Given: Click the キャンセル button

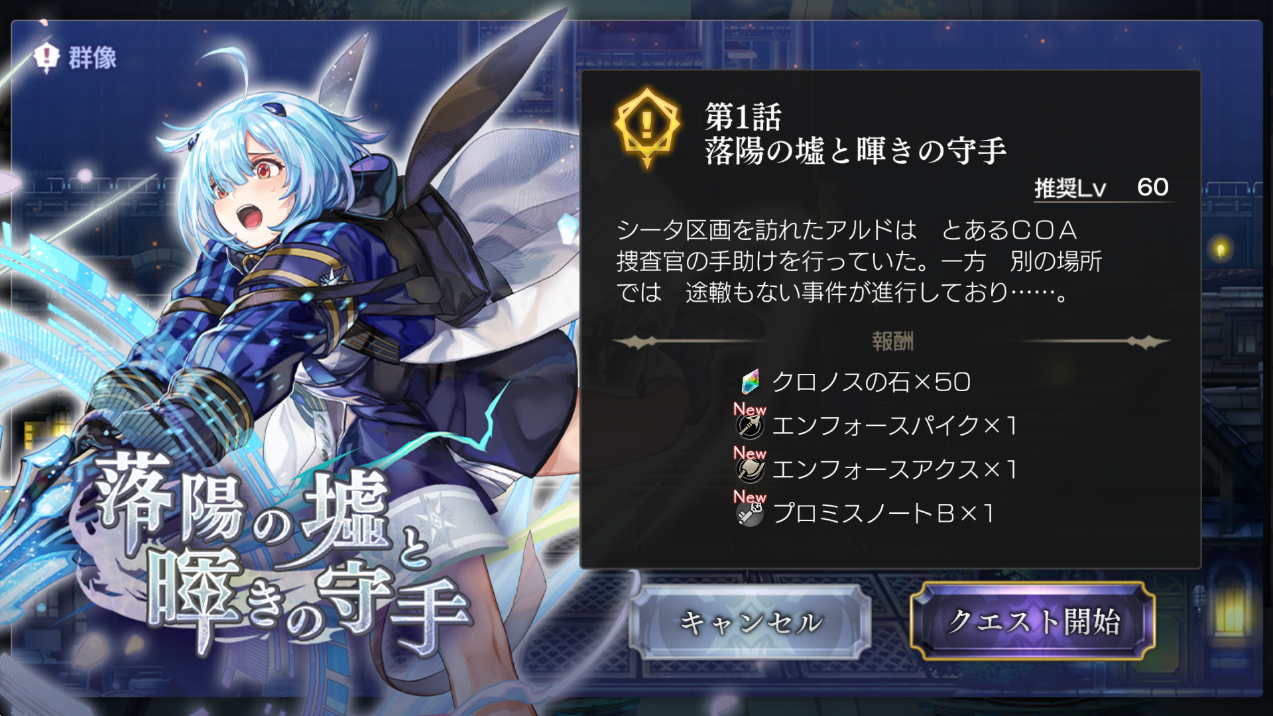Looking at the screenshot, I should click(x=751, y=622).
